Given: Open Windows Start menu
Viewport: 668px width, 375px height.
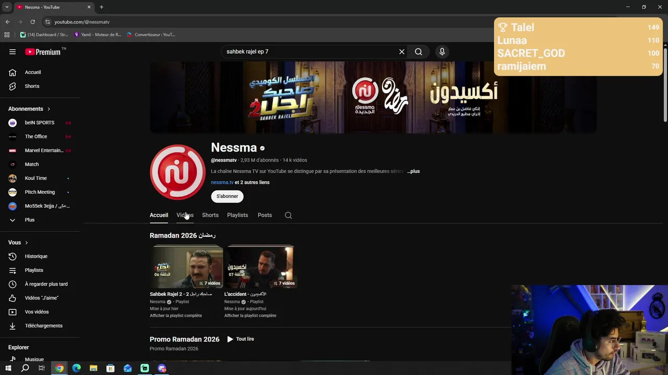Looking at the screenshot, I should point(8,368).
